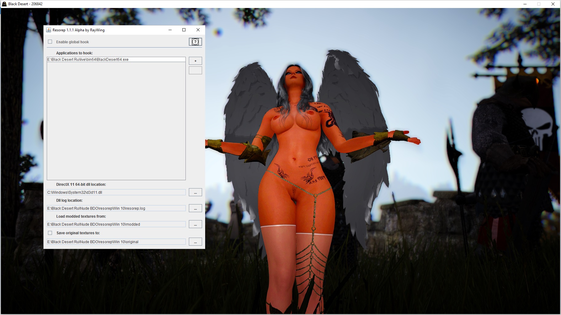
Task: Click the modded textures path field
Action: [116, 224]
